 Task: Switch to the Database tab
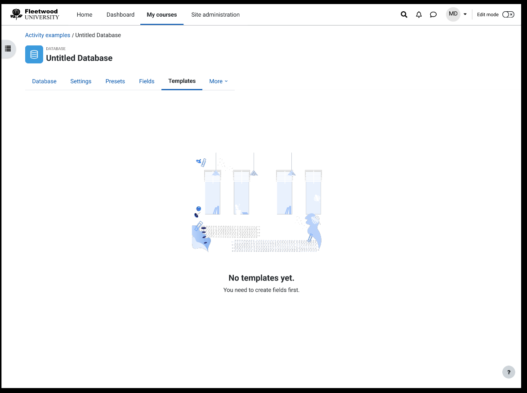pos(45,81)
